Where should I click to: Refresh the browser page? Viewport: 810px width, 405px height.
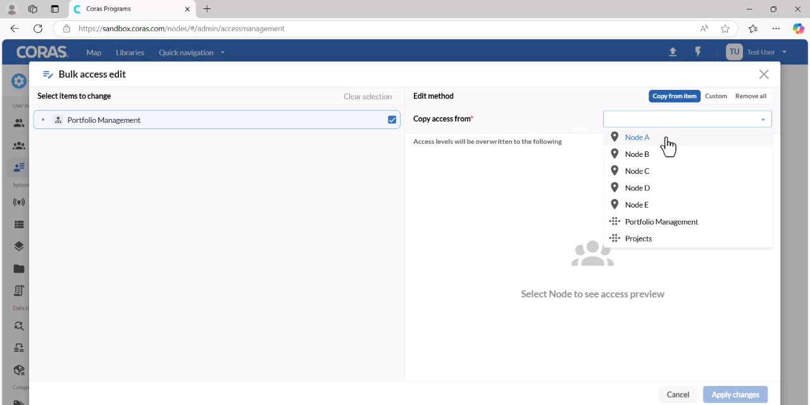click(x=38, y=28)
